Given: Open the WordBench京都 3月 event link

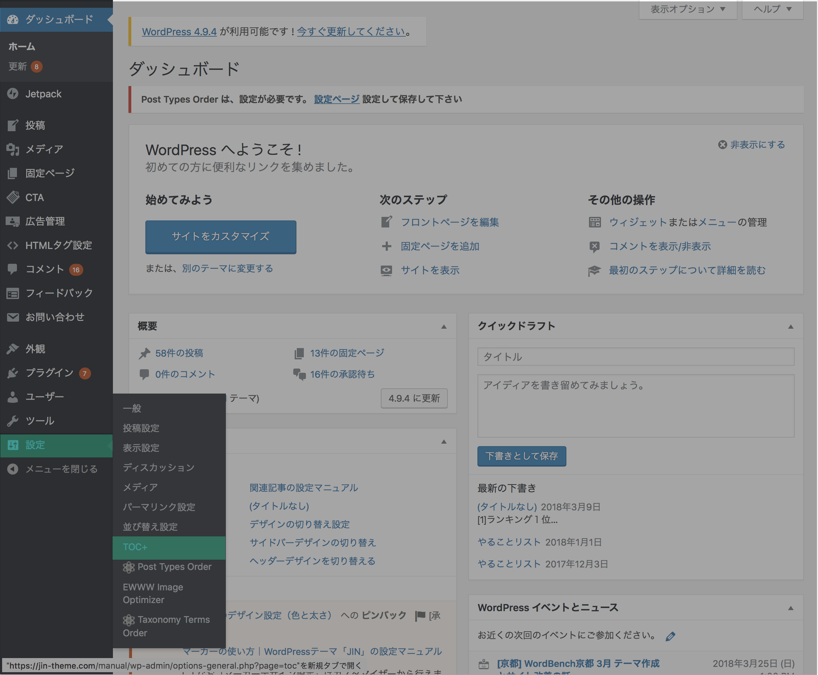Looking at the screenshot, I should tap(578, 664).
